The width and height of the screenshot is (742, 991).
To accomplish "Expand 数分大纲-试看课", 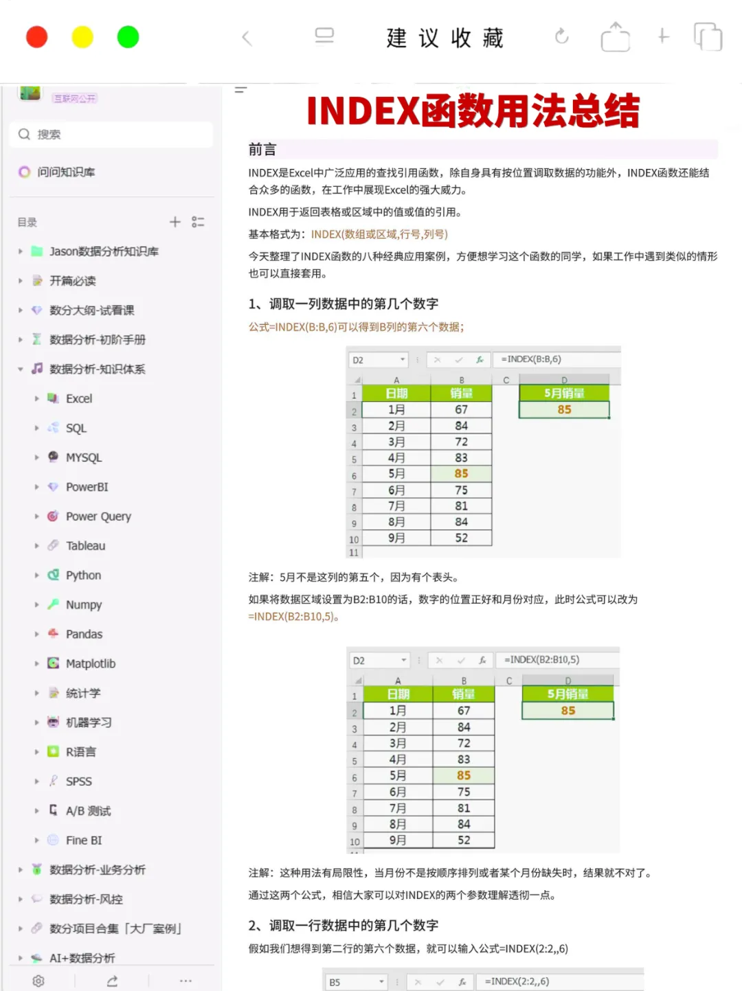I will pyautogui.click(x=20, y=310).
